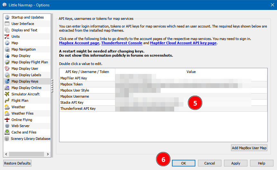The image size is (277, 170).
Task: Open Help for this dialog
Action: (x=262, y=163)
